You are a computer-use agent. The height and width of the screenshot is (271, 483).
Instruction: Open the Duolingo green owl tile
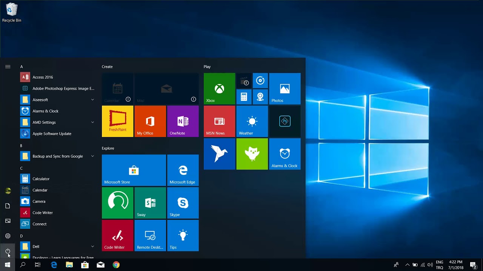pos(252,154)
